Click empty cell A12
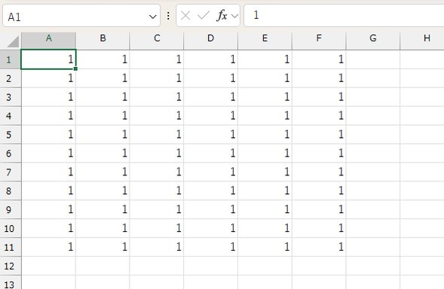This screenshot has height=289, width=444. 48,266
